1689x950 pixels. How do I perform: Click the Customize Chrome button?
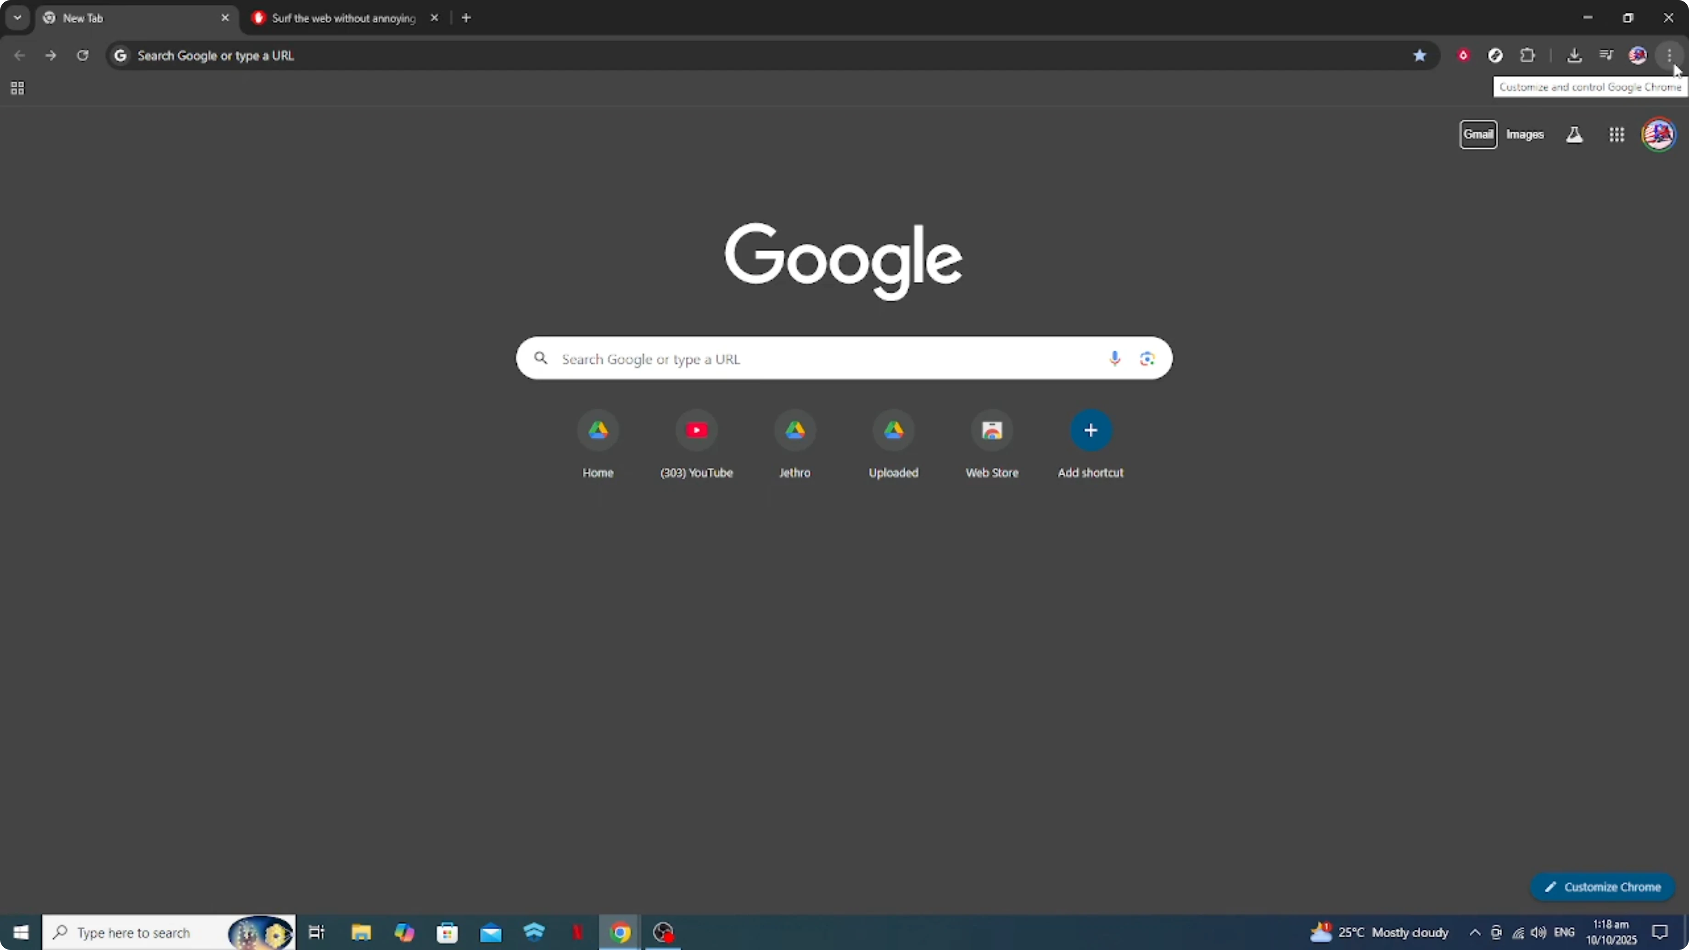tap(1602, 886)
